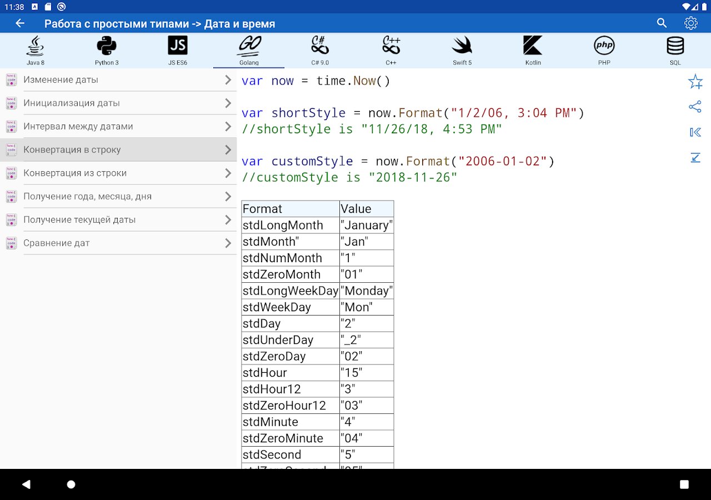
Task: Tap table cell stdZeroMonth
Action: (x=291, y=274)
